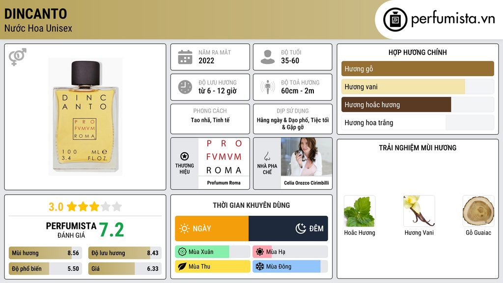
Task: Click the Hương gỗ accord bar
Action: coord(418,69)
